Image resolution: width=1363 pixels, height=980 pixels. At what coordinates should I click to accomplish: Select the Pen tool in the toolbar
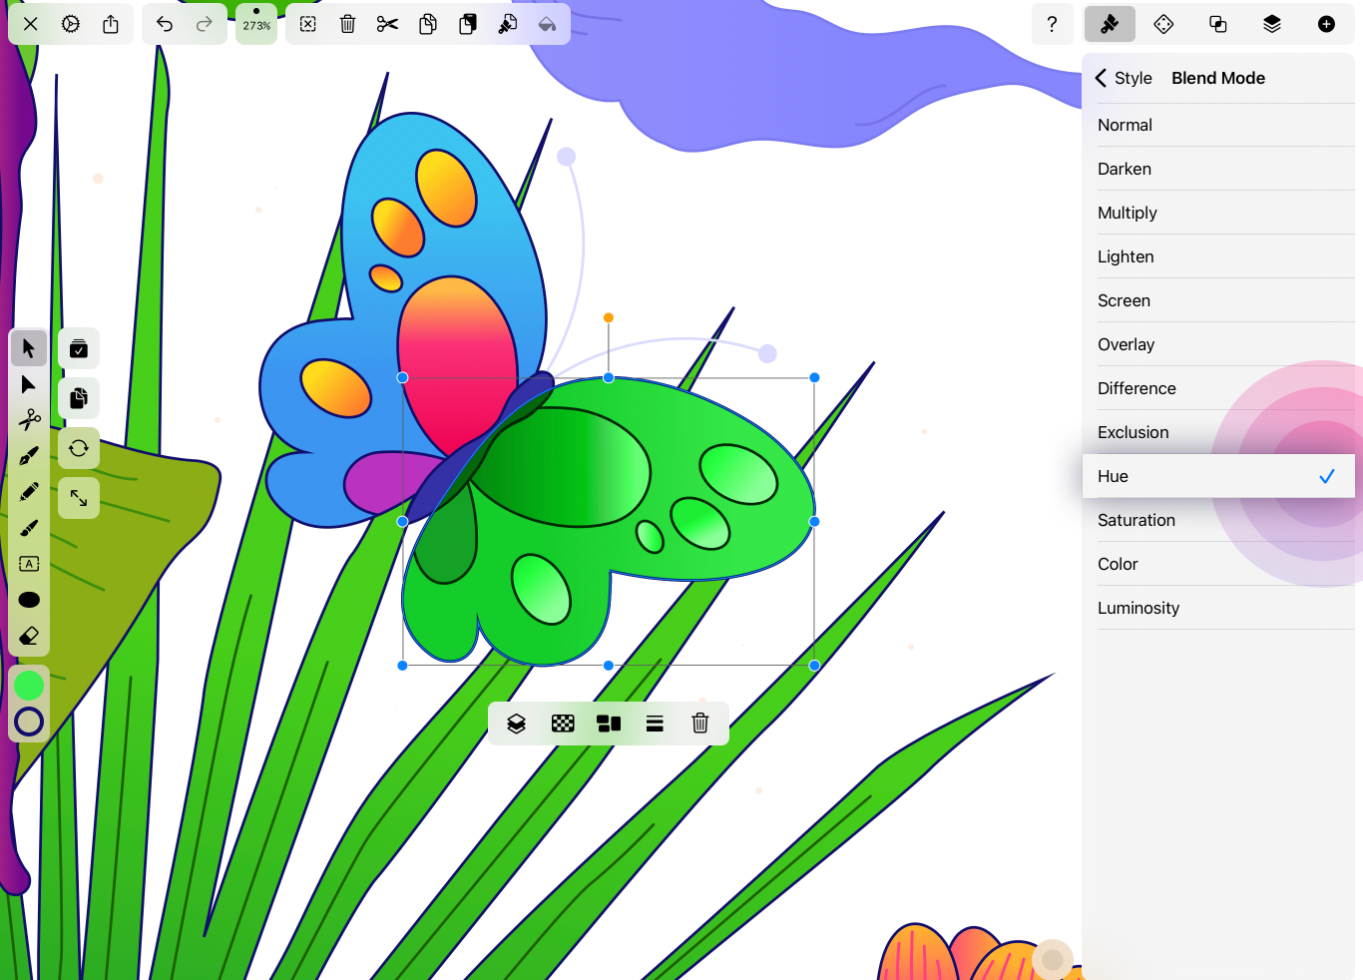29,456
